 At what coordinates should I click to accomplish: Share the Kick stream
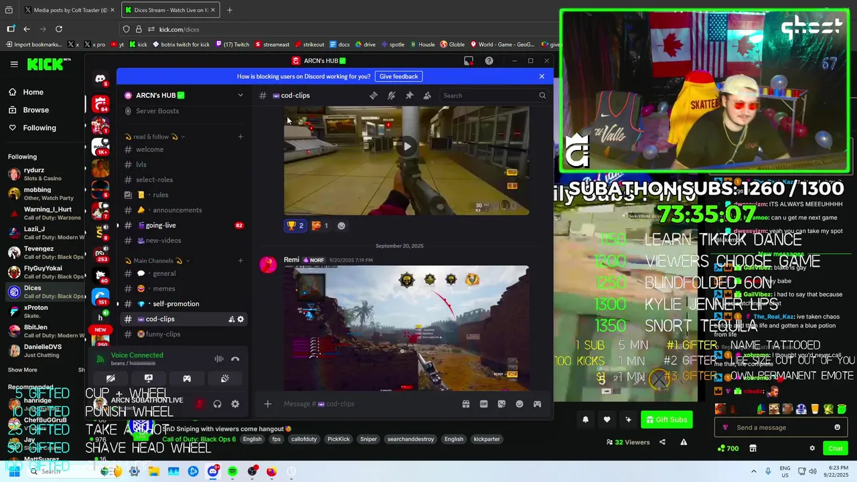click(x=662, y=442)
